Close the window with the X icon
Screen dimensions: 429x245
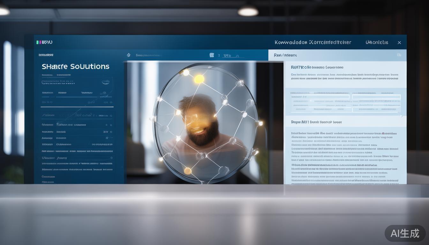pyautogui.click(x=399, y=42)
